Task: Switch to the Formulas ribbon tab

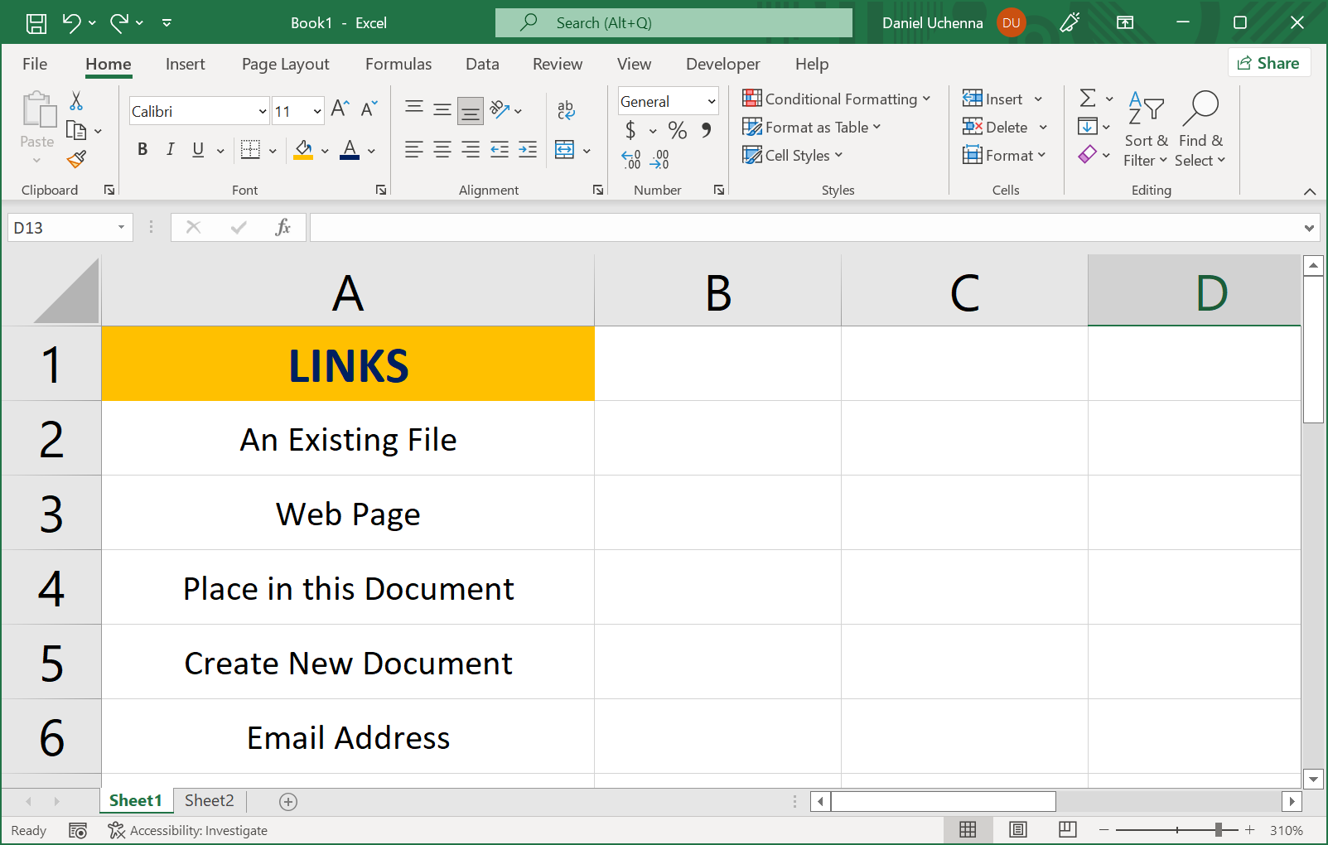Action: (x=398, y=64)
